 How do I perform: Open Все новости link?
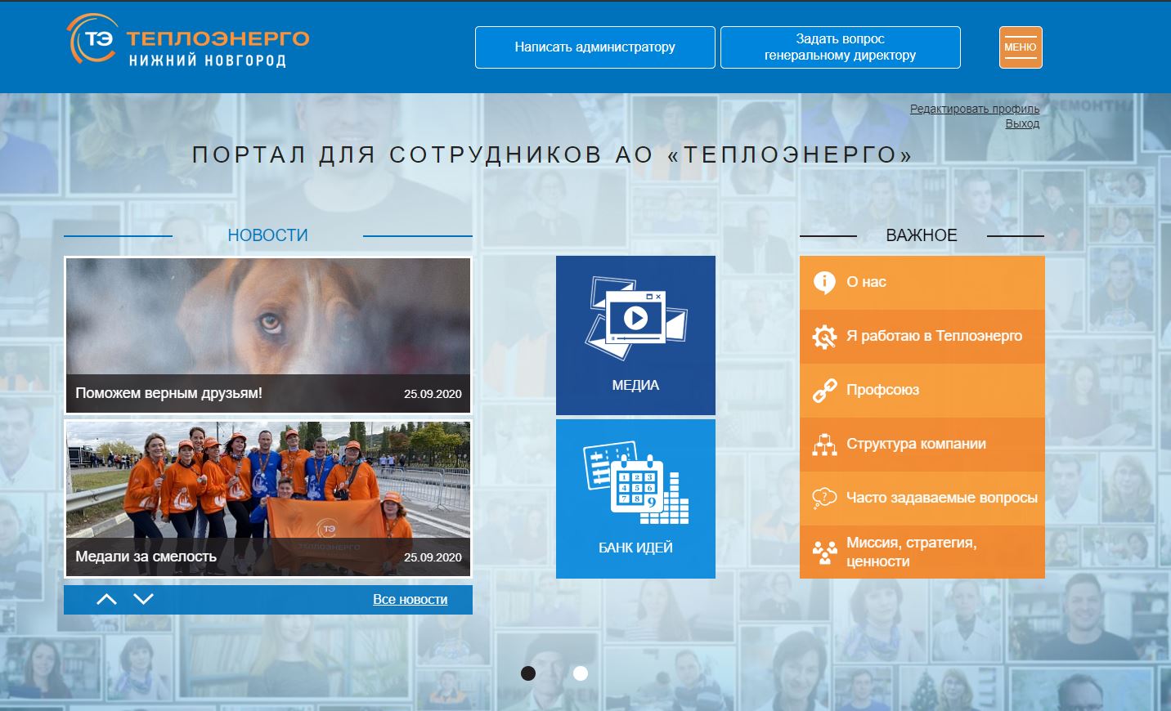pos(410,599)
